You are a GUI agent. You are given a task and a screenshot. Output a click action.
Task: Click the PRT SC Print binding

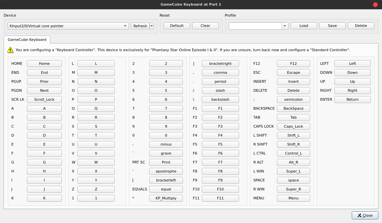click(x=166, y=162)
